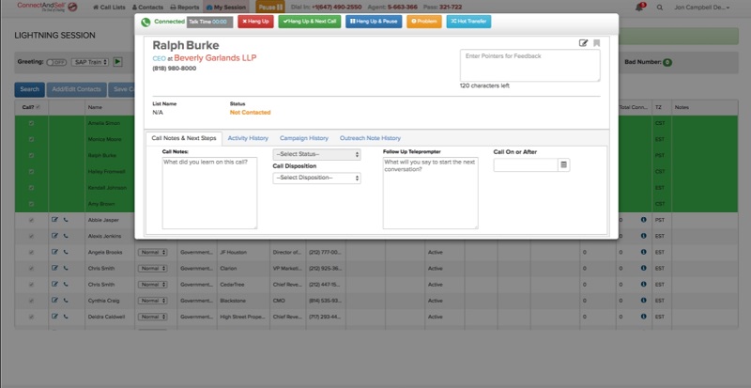751x388 pixels.
Task: Click the ConnectAndSell logo
Action: 47,7
